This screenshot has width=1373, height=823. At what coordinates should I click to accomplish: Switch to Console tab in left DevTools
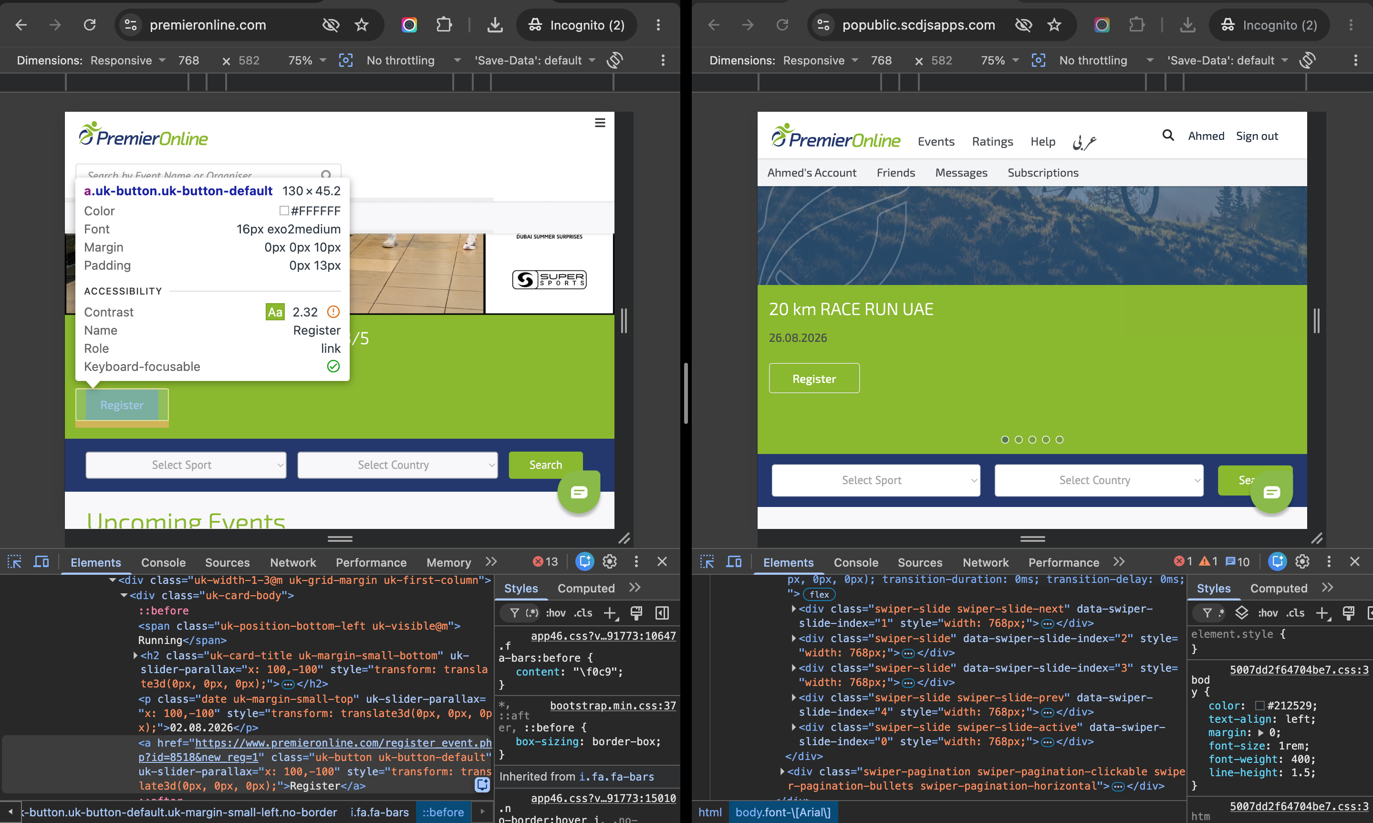tap(164, 562)
